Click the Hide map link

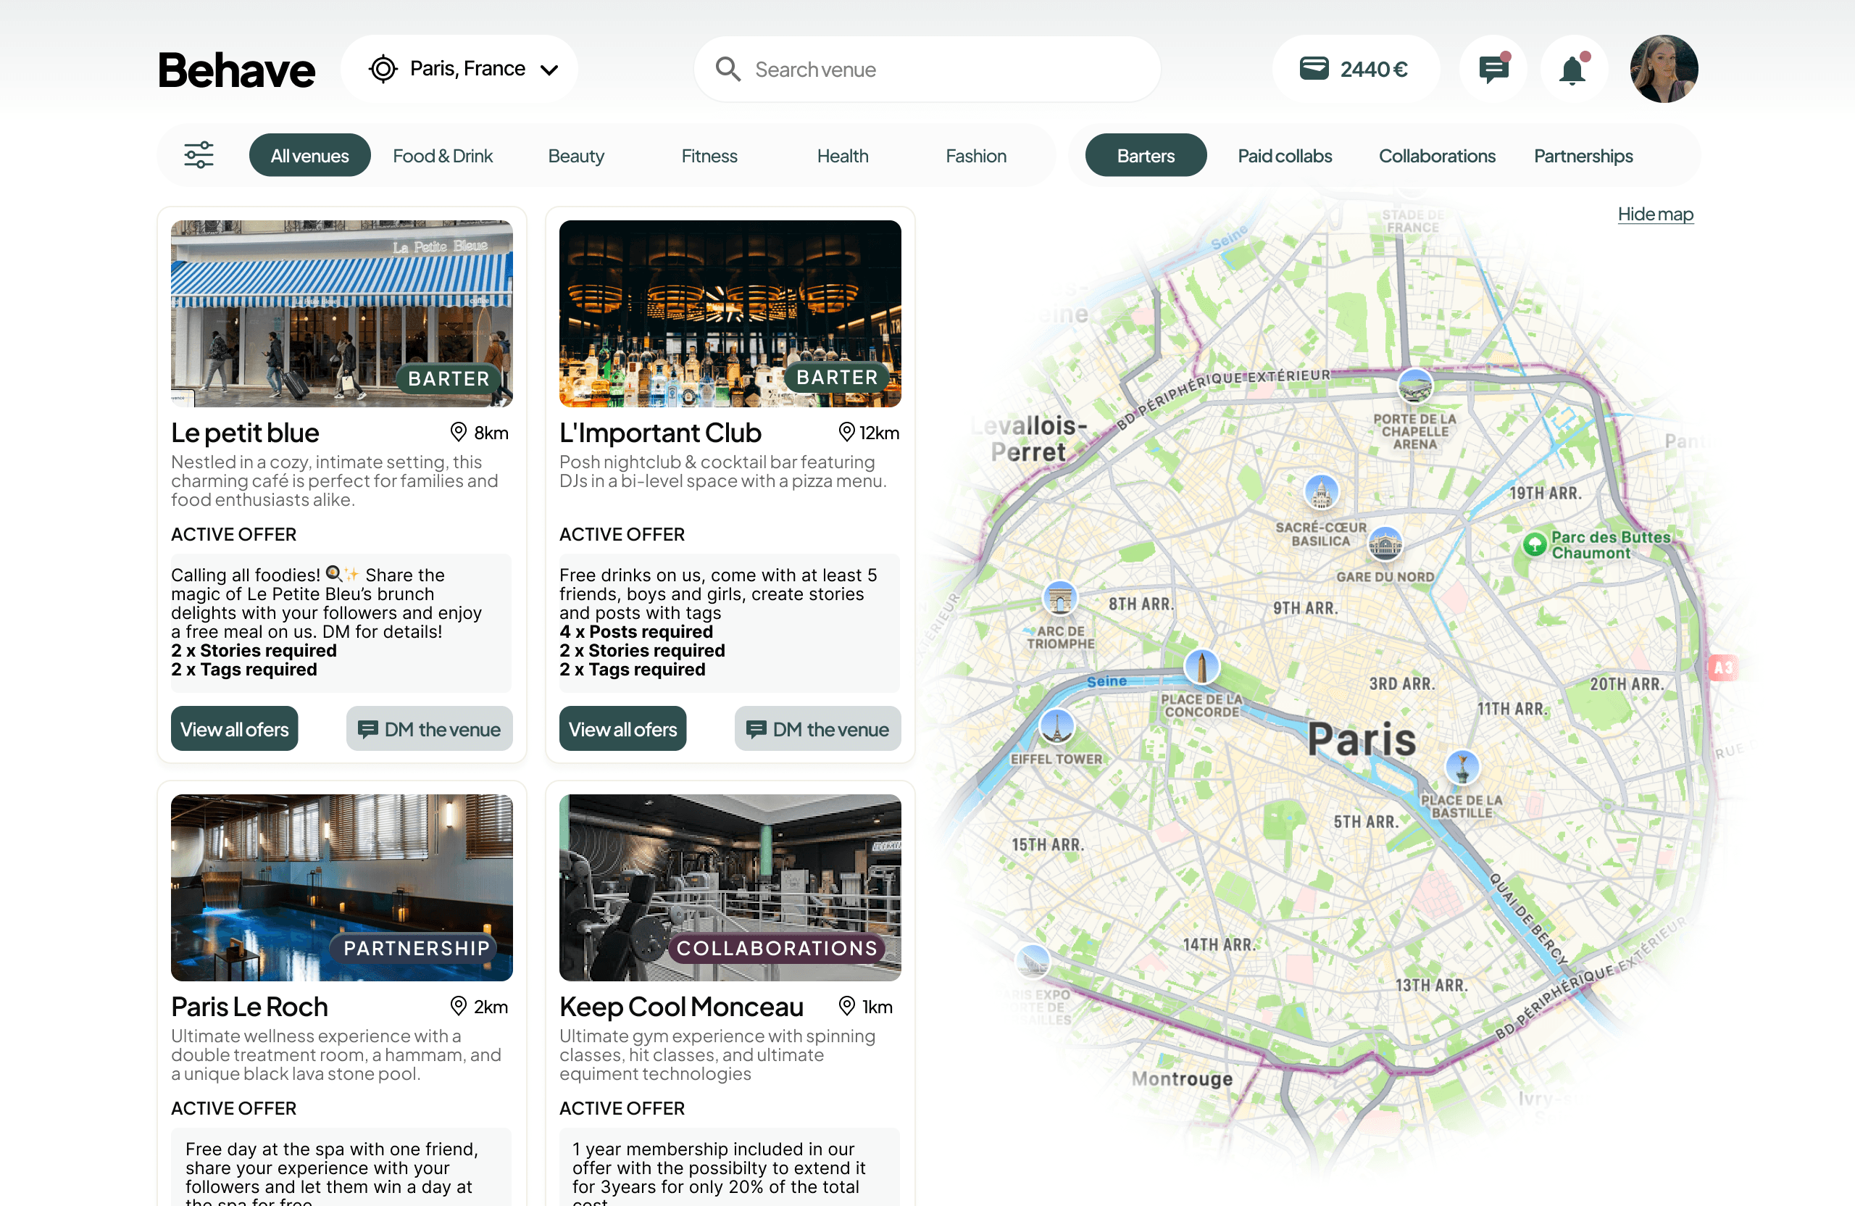[x=1655, y=214]
